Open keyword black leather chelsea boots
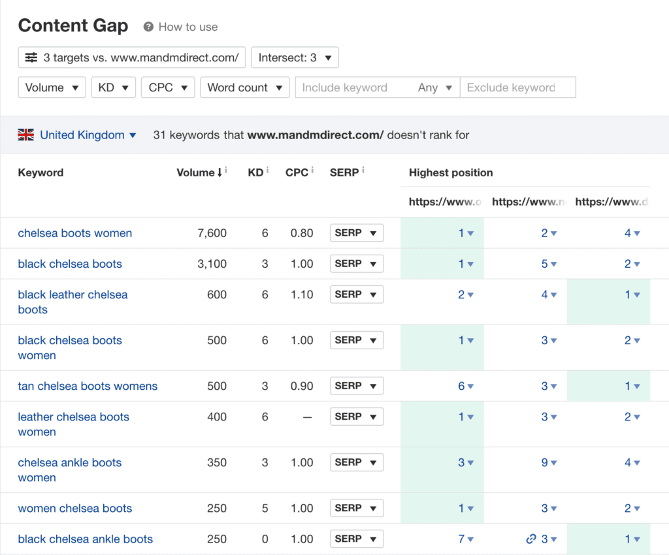 [x=73, y=302]
